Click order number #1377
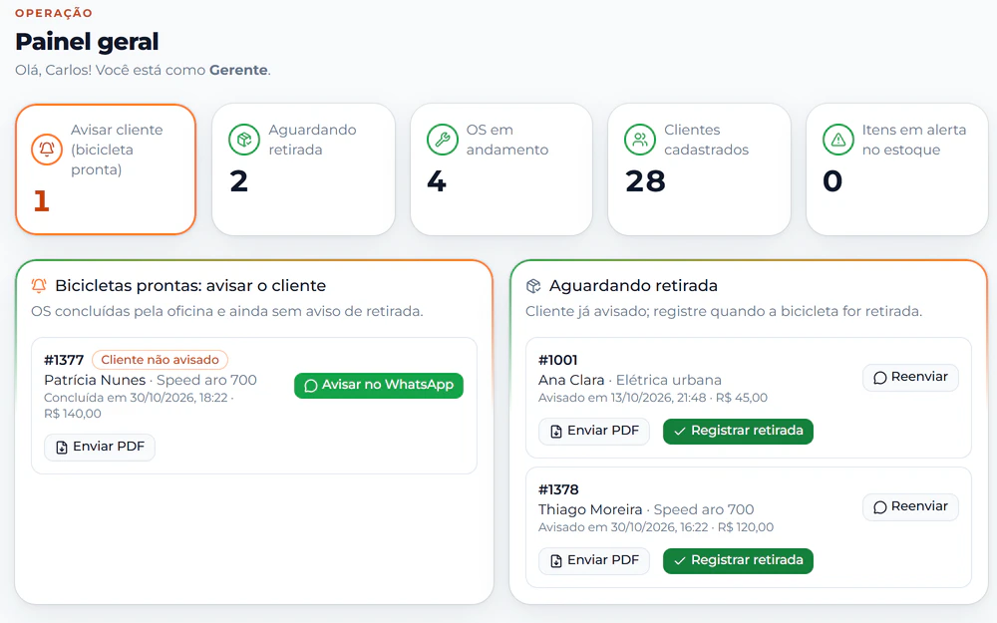 [x=64, y=360]
